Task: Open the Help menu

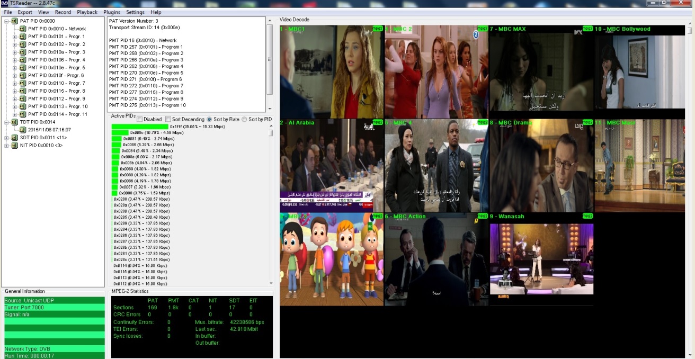Action: point(156,12)
